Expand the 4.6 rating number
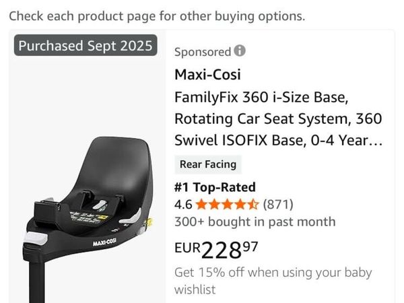The image size is (404, 303). pos(183,204)
